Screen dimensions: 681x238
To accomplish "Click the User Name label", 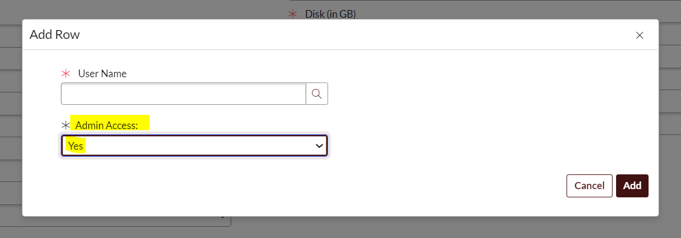I will (103, 74).
